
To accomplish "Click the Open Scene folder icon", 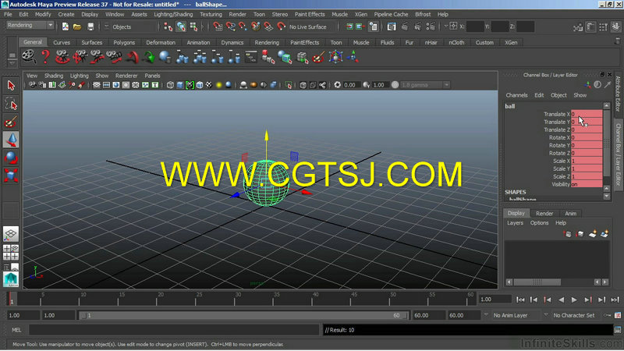I will (x=77, y=27).
